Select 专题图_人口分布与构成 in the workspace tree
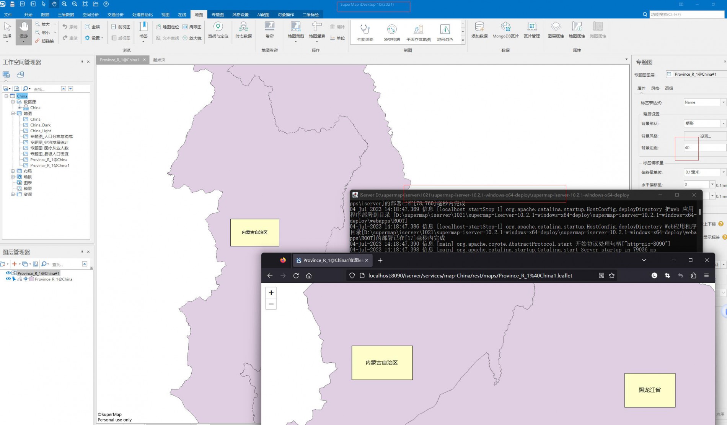Screen dimensions: 727x425 pos(51,136)
